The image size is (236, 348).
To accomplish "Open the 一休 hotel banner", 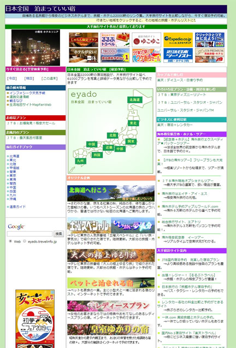I will point(84,56).
